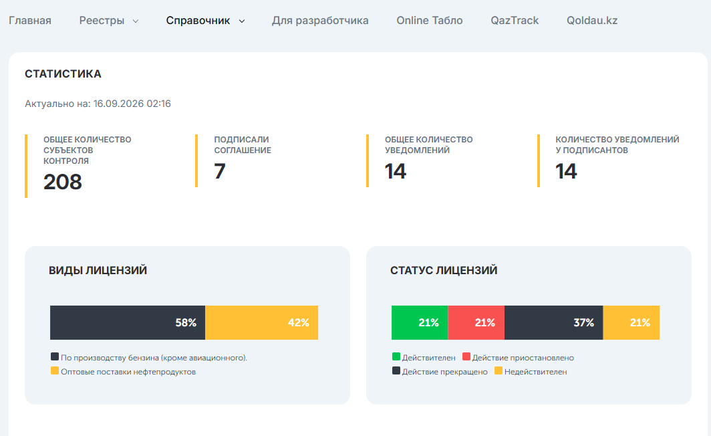Screen dimensions: 711x436
Task: Click the yellow 42% license bar segment
Action: [x=262, y=322]
